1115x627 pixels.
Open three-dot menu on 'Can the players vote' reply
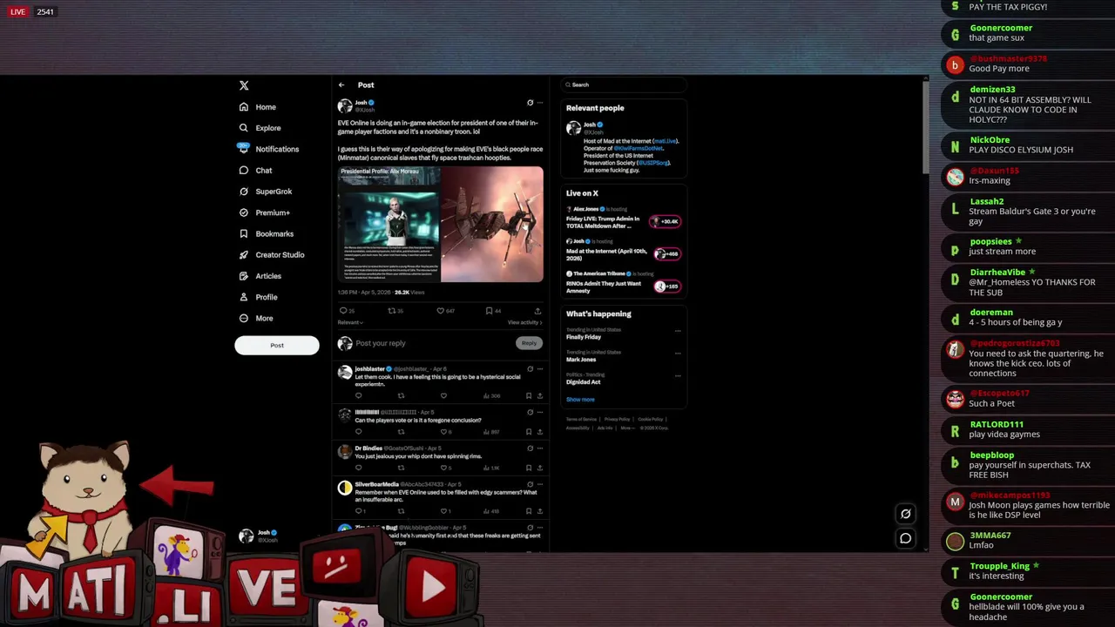(540, 412)
